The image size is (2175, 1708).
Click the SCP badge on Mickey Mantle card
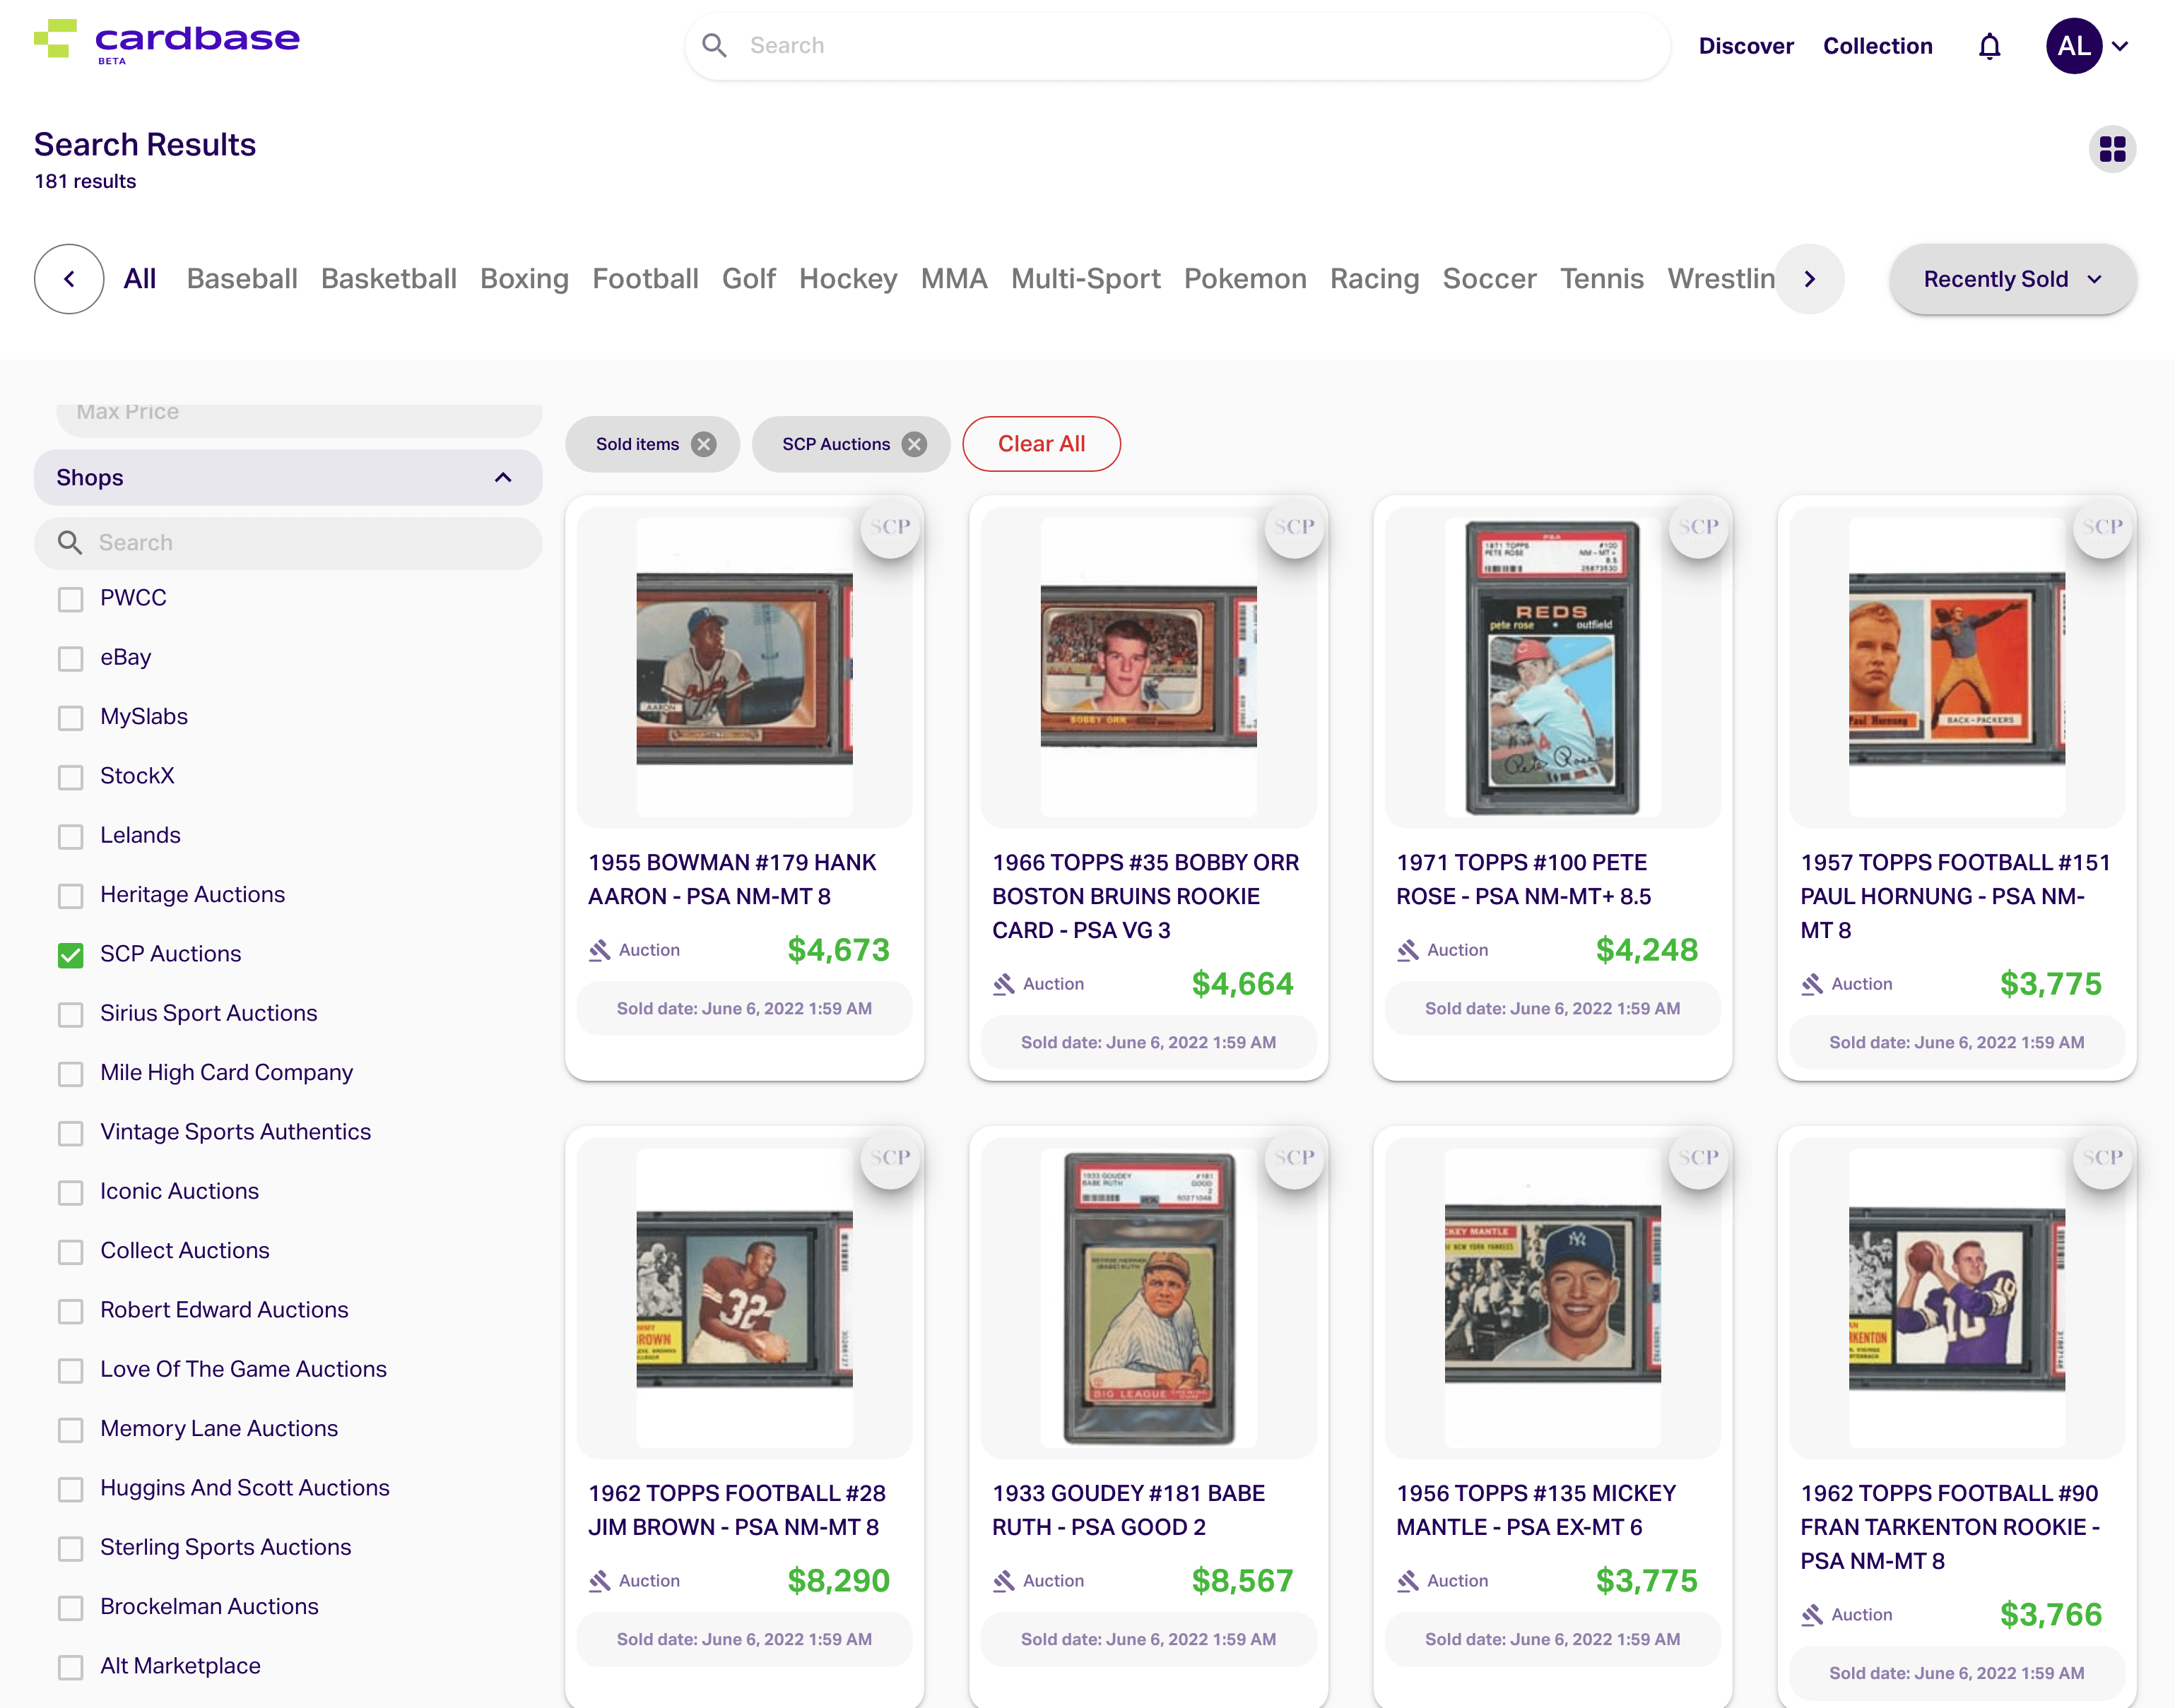1698,1158
